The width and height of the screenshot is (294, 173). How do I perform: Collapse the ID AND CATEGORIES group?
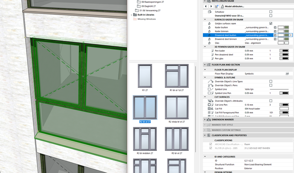coord(205,157)
